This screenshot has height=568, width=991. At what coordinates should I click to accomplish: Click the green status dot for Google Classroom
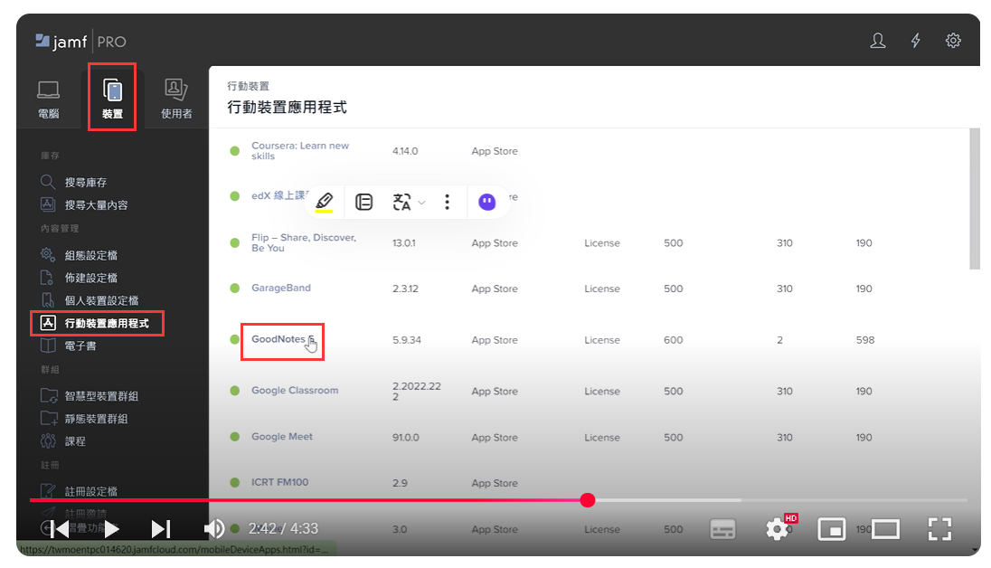point(234,390)
